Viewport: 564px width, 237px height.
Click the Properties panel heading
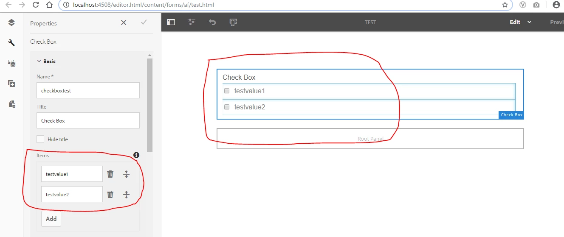43,23
